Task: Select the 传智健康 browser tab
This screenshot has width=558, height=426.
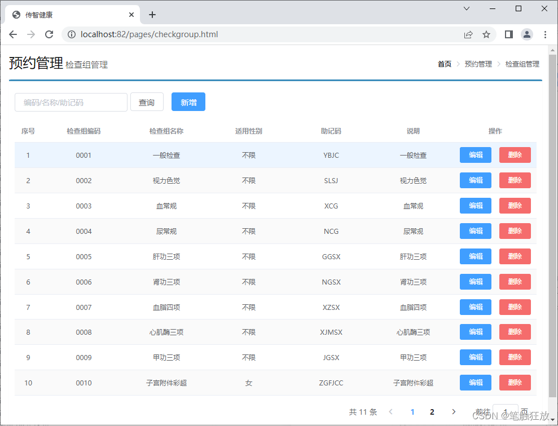Action: tap(68, 15)
